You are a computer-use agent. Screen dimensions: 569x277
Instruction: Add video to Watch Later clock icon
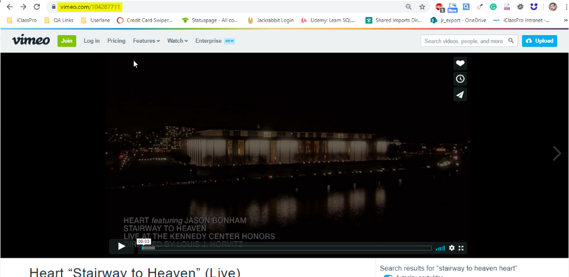pyautogui.click(x=460, y=79)
